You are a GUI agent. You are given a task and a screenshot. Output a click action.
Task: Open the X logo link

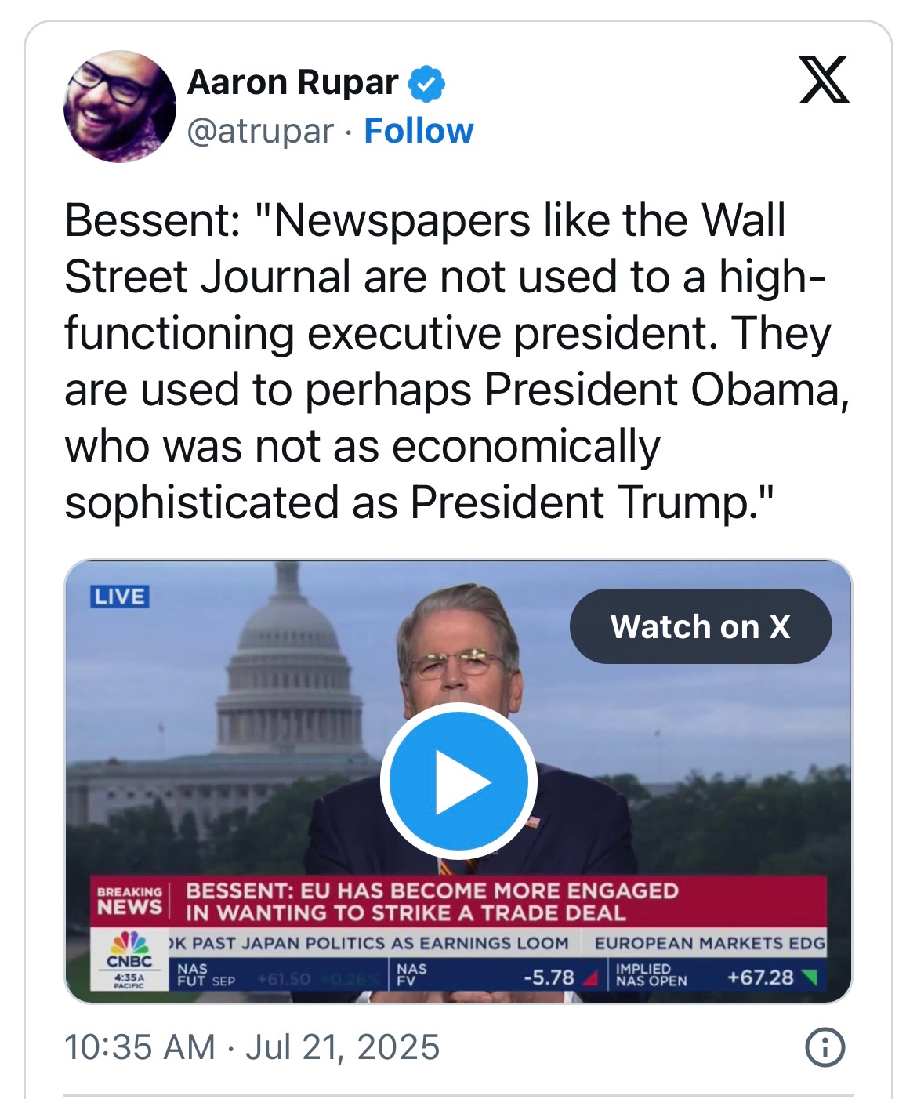[824, 80]
